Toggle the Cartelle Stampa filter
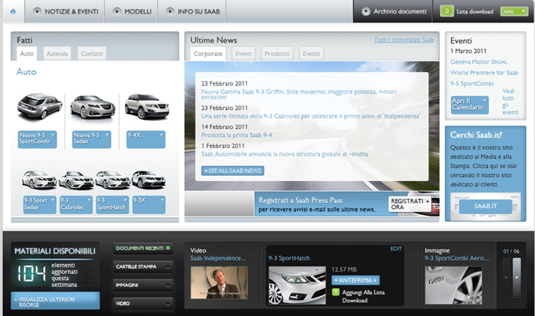 [x=143, y=267]
